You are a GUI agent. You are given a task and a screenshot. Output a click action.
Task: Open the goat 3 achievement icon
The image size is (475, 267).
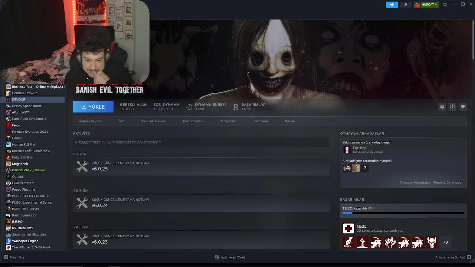pyautogui.click(x=418, y=243)
